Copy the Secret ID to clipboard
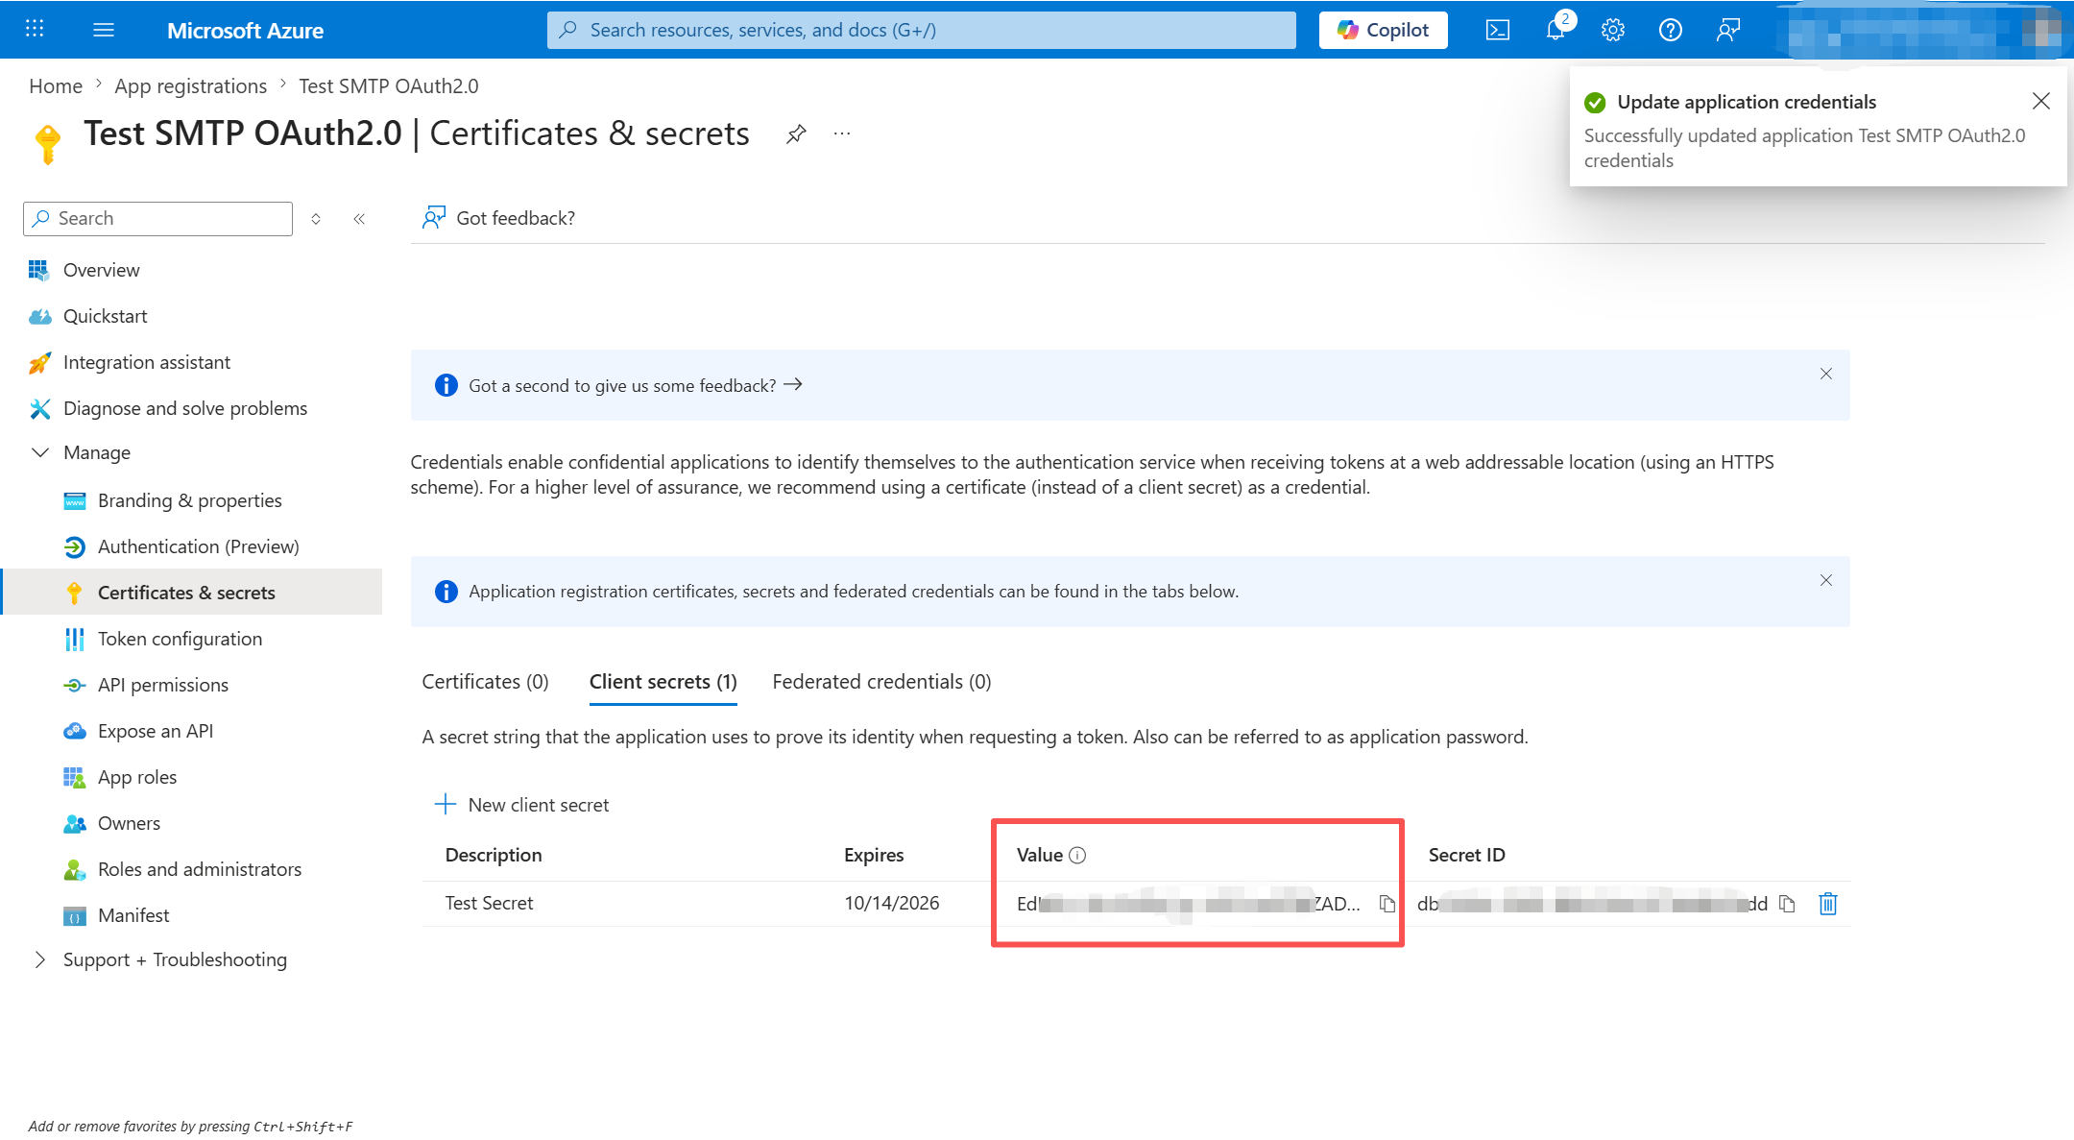2074x1140 pixels. point(1786,904)
